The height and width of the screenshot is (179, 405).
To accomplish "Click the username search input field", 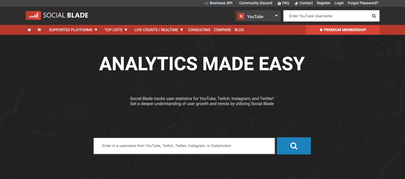I will [184, 146].
